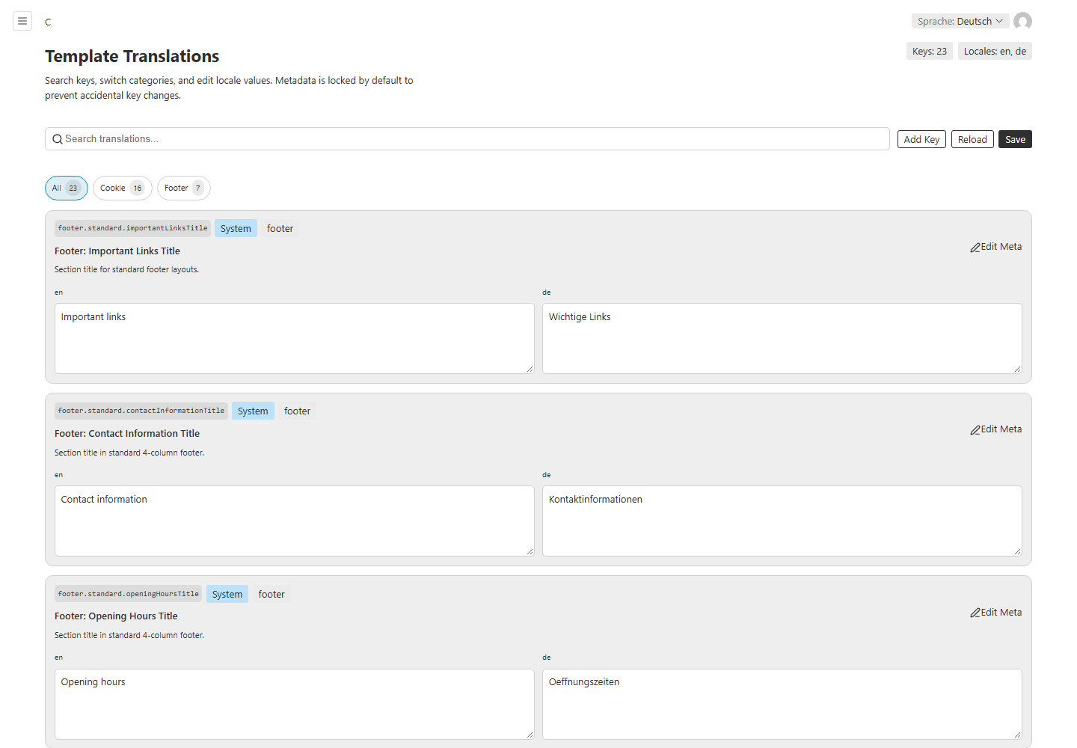The width and height of the screenshot is (1077, 748).
Task: Click the 'Template Translations' heading
Action: 132,56
